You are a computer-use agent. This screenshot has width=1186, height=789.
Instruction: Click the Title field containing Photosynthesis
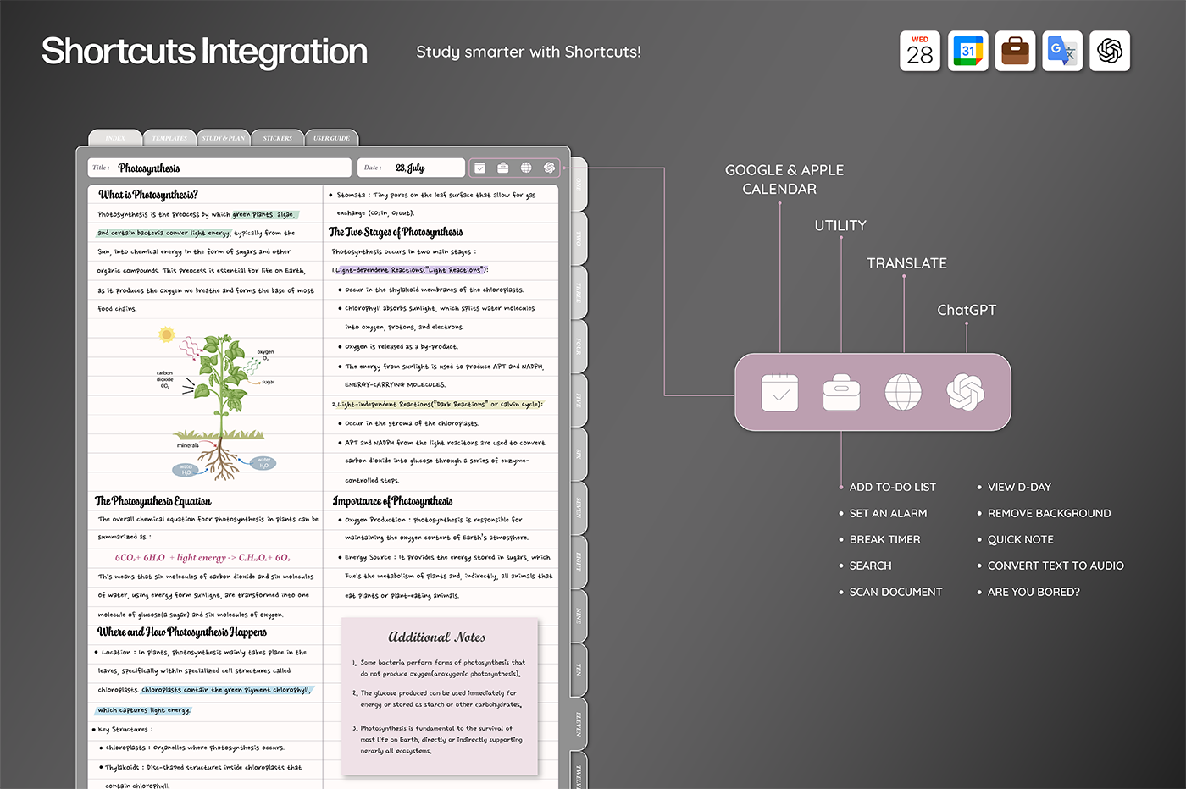click(x=219, y=168)
